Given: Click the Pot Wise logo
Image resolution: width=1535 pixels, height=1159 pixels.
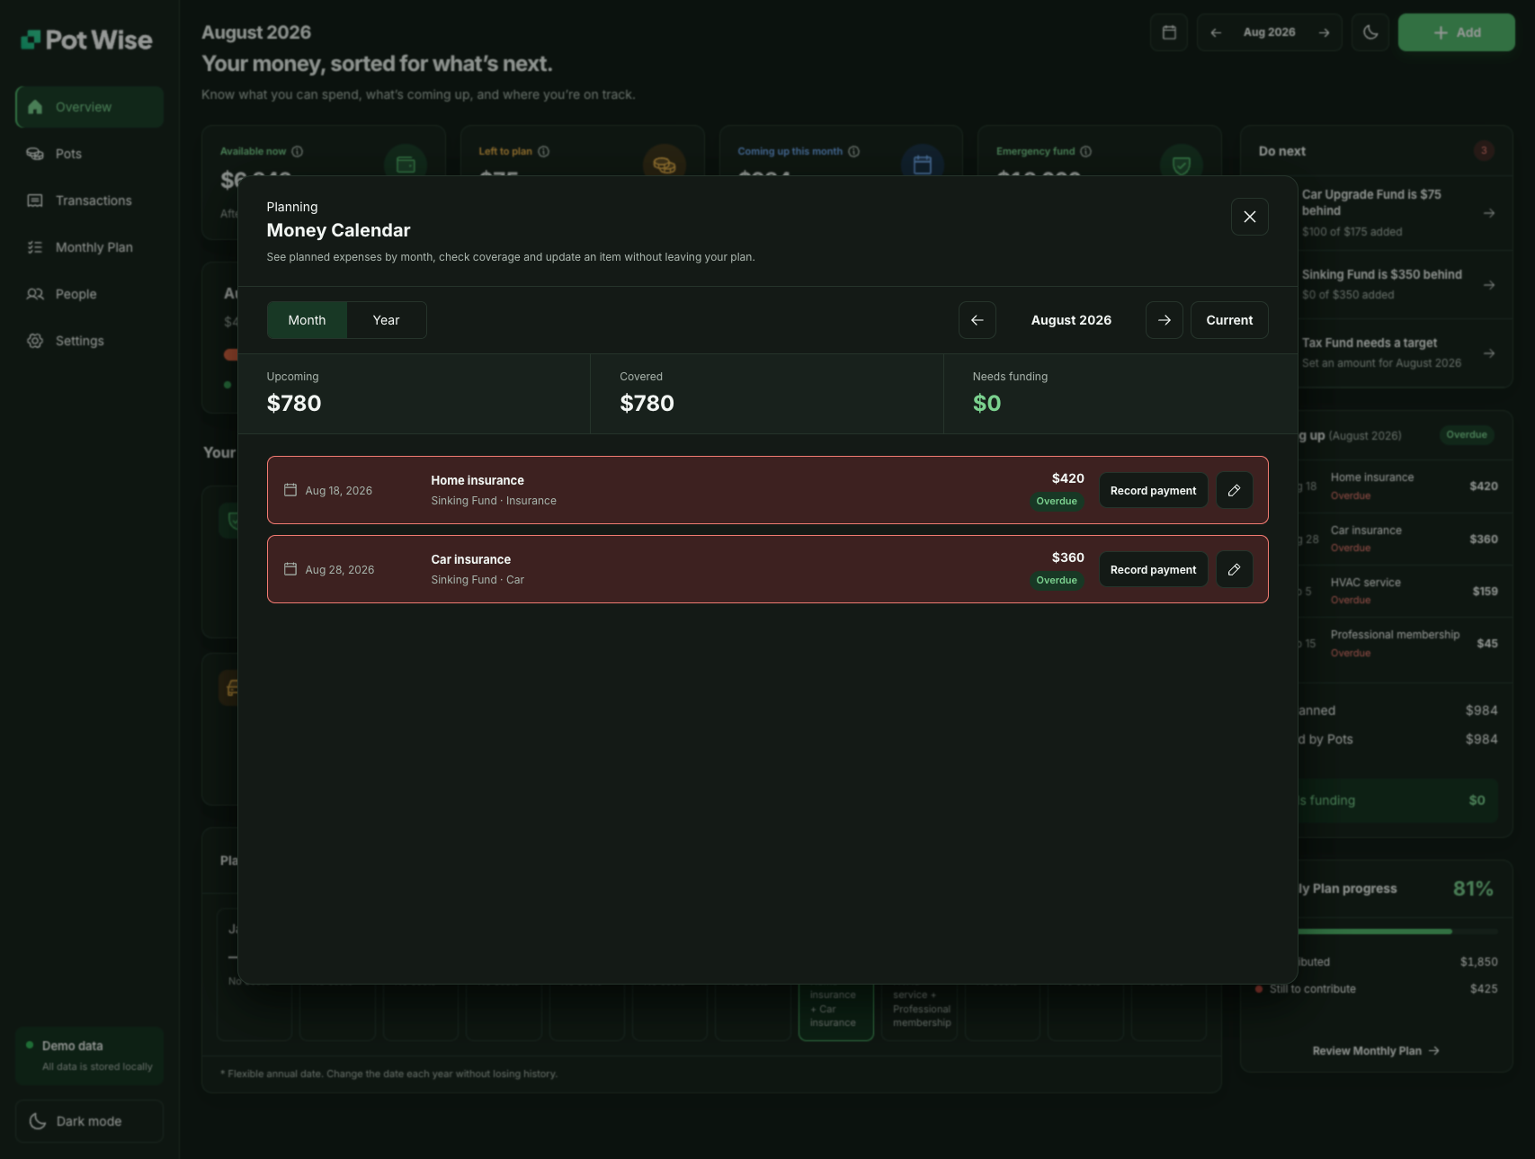Looking at the screenshot, I should (x=86, y=40).
